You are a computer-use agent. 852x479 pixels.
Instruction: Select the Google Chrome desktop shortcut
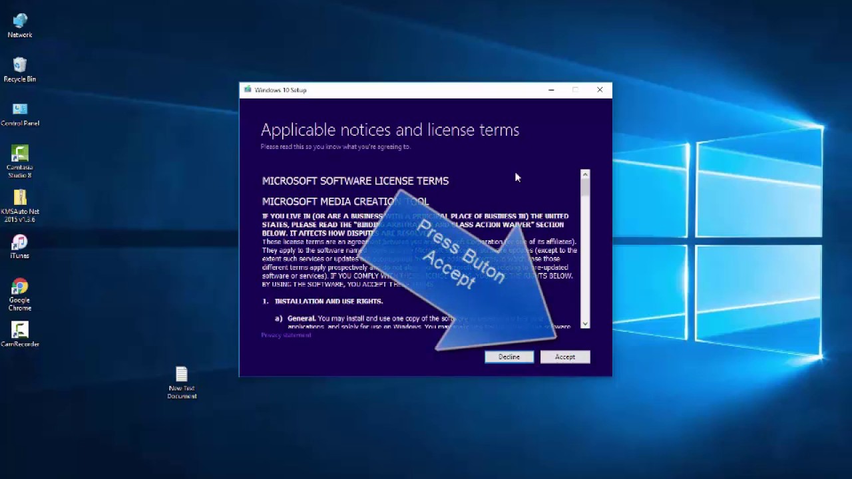coord(20,295)
